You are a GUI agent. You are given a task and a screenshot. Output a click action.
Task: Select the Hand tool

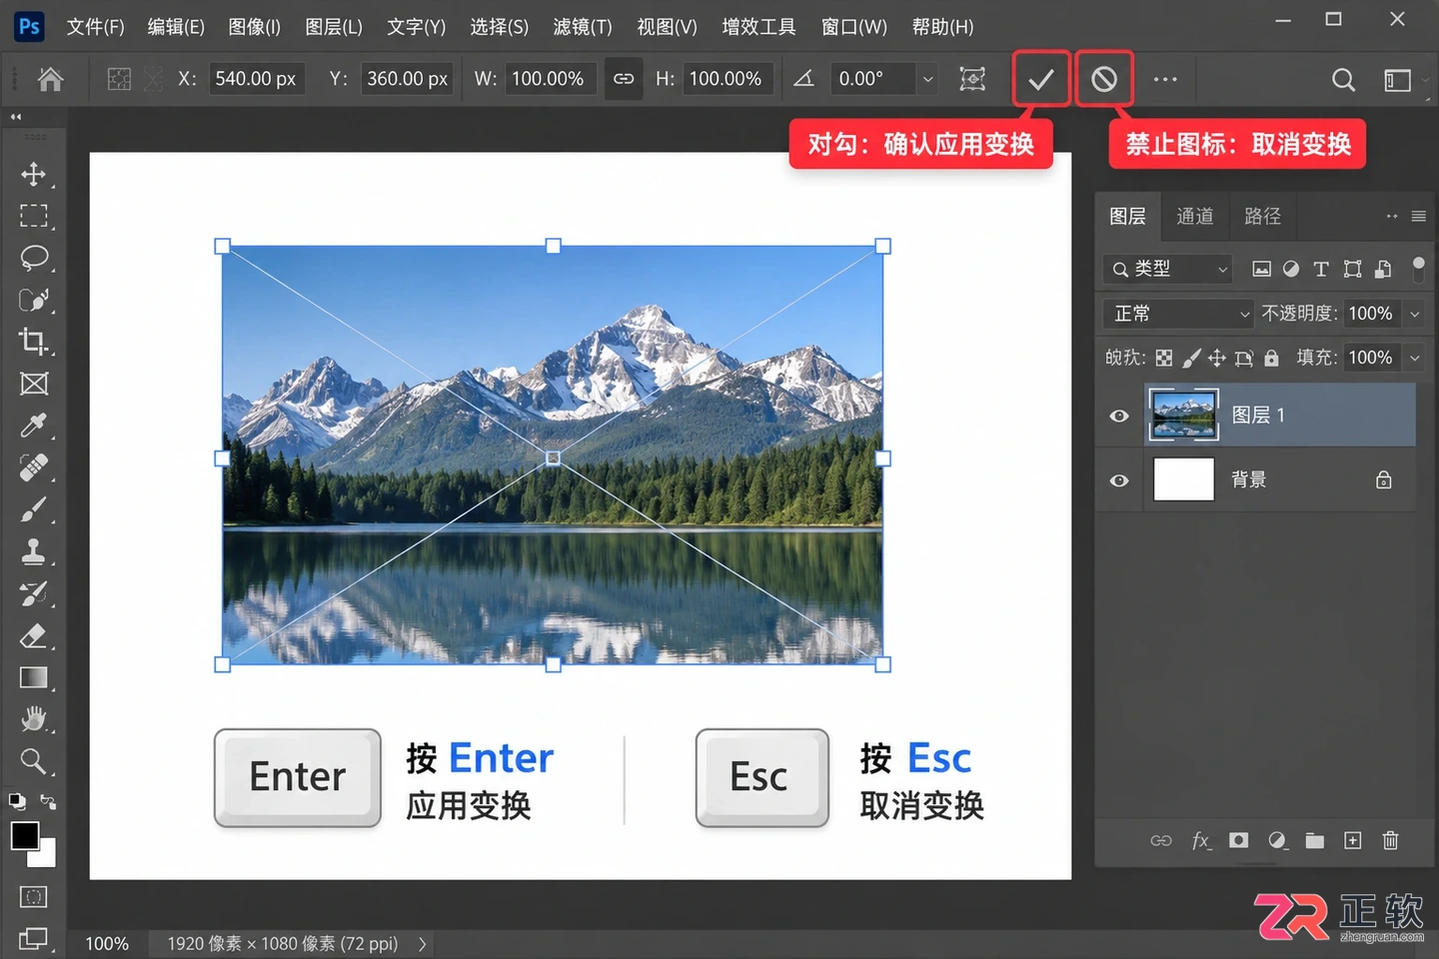[33, 719]
